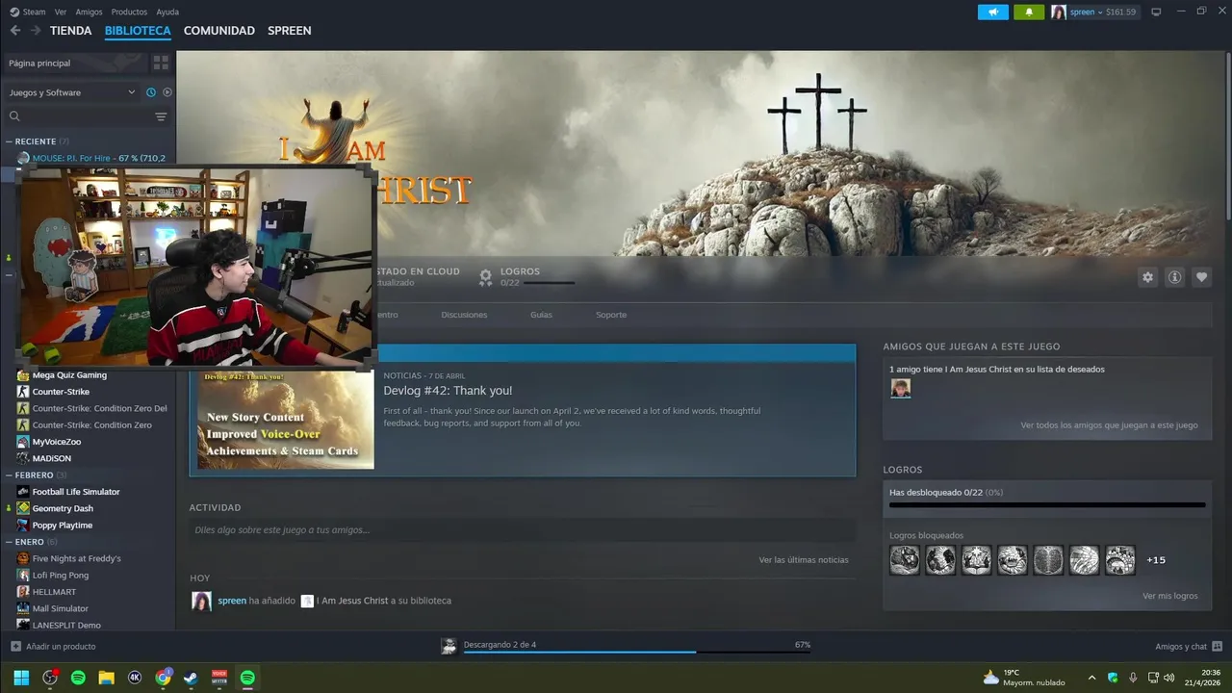Add game to favorites heart icon

point(1201,277)
